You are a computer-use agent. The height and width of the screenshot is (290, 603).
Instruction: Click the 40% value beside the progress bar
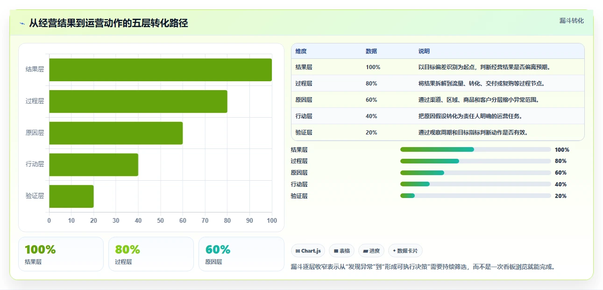coord(560,184)
